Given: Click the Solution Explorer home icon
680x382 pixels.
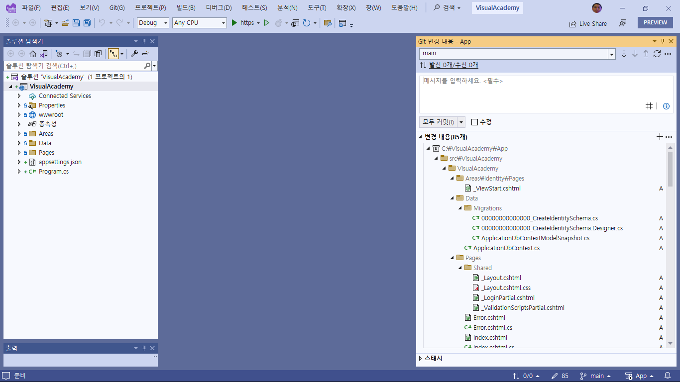Looking at the screenshot, I should tap(33, 54).
